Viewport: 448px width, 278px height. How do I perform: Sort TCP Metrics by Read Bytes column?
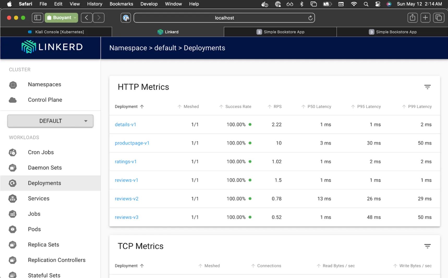pos(336,266)
